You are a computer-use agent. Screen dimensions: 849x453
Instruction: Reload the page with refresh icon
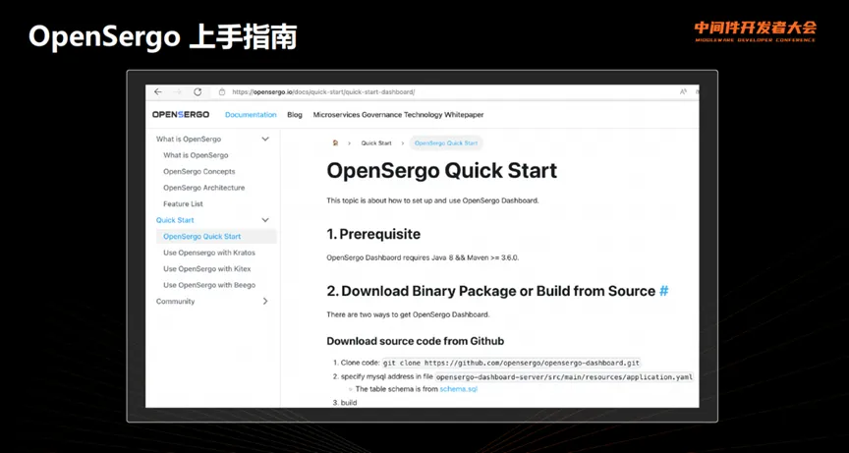198,92
